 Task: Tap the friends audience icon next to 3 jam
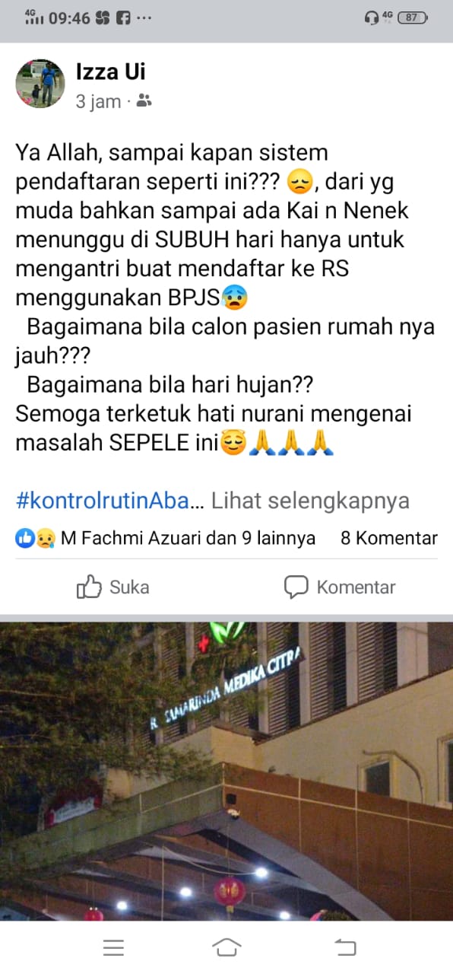point(144,100)
